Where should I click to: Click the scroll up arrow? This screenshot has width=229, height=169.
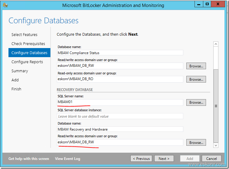[216, 44]
